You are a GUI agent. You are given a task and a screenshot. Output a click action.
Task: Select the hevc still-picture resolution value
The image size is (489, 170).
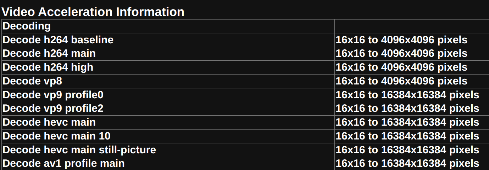[x=407, y=150]
